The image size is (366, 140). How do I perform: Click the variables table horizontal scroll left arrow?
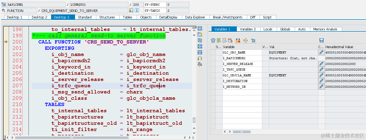coord(225,132)
